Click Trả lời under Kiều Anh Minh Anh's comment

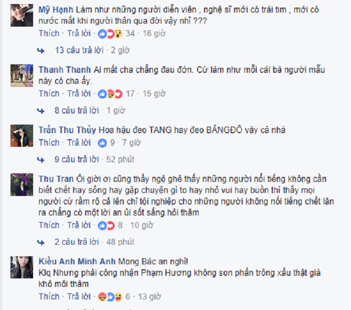pyautogui.click(x=79, y=296)
